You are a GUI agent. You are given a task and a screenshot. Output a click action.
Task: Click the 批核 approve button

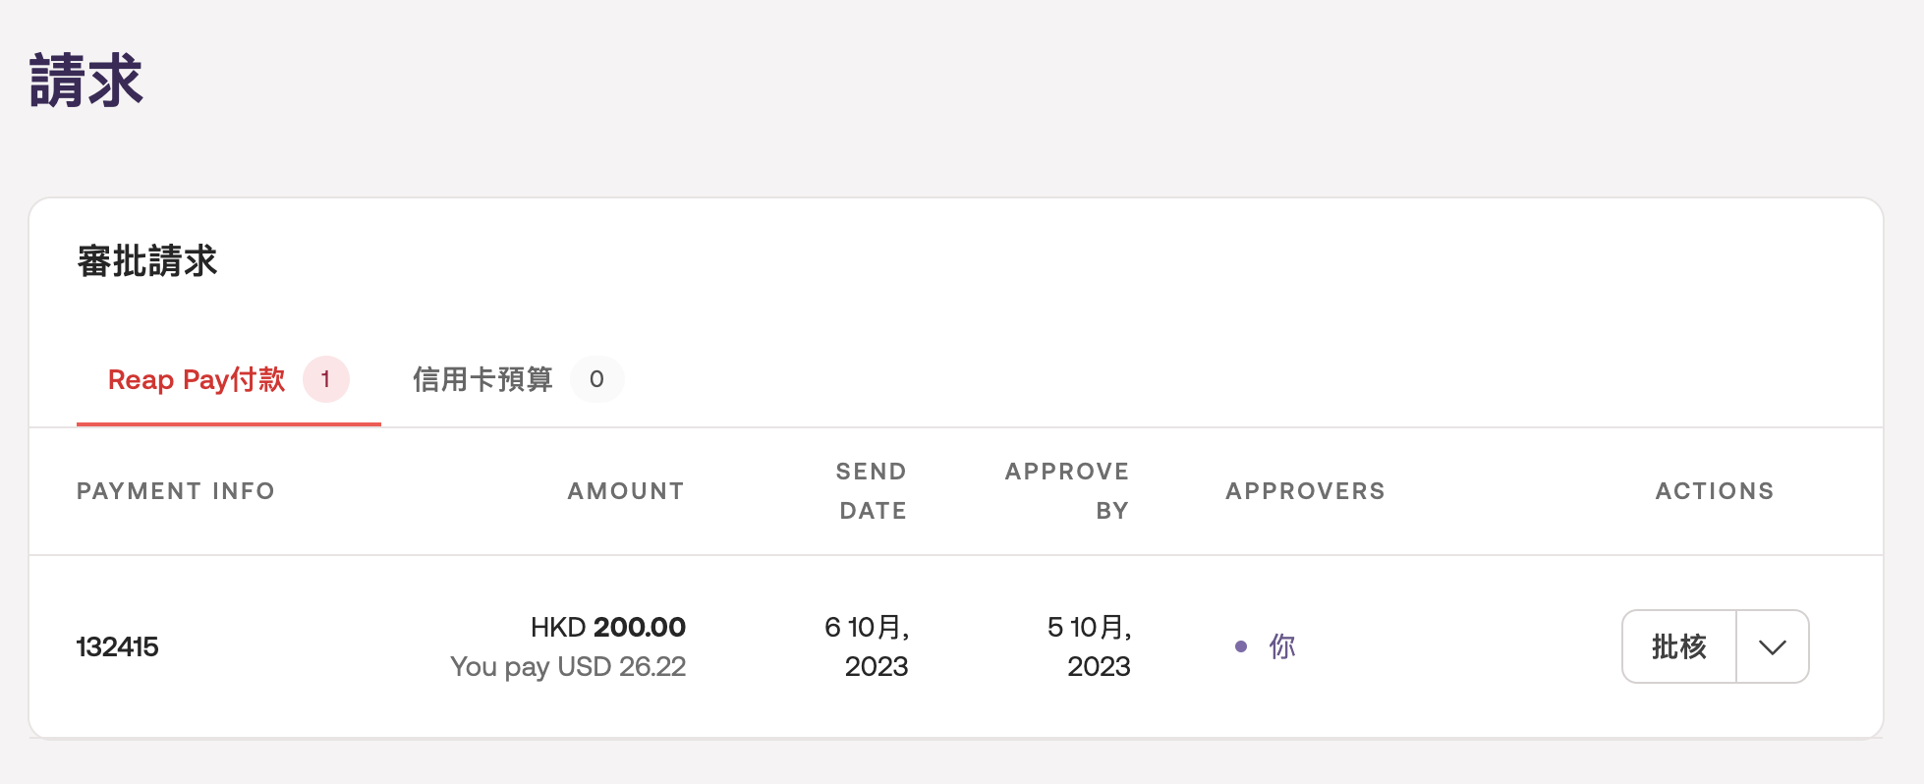click(1678, 646)
